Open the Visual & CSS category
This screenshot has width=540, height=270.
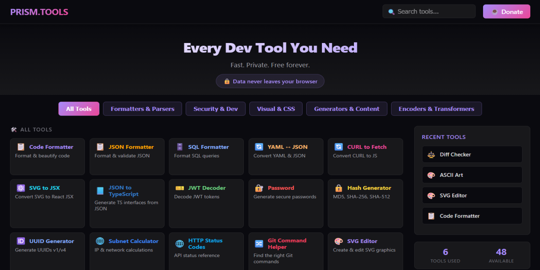pos(276,108)
